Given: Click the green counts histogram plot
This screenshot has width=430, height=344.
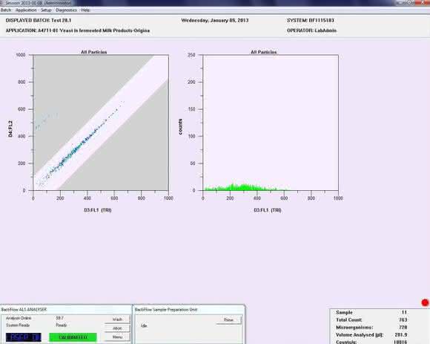Looking at the screenshot, I should (x=271, y=123).
